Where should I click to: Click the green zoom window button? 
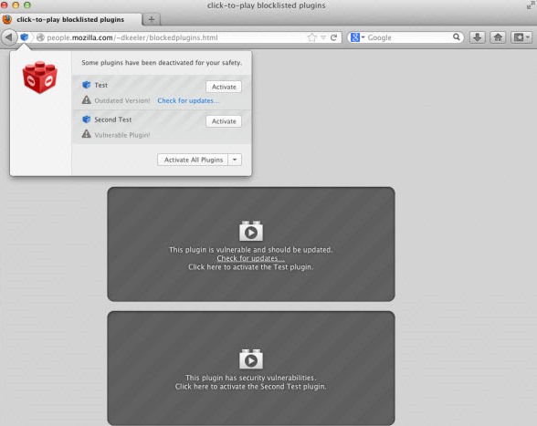(x=27, y=5)
